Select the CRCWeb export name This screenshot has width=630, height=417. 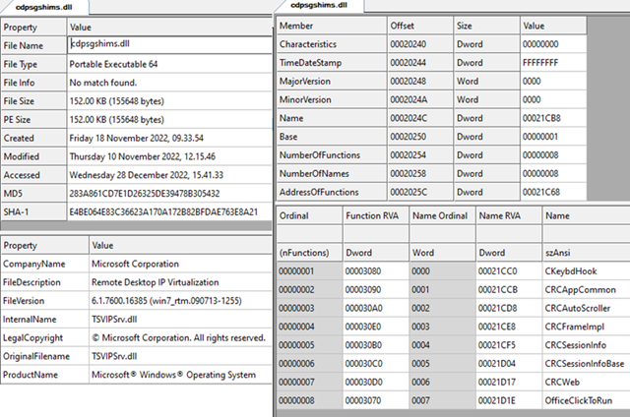click(562, 382)
